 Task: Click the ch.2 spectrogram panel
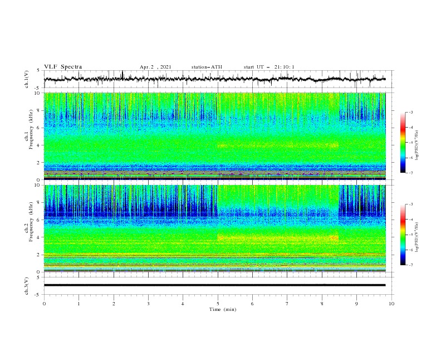click(215, 228)
